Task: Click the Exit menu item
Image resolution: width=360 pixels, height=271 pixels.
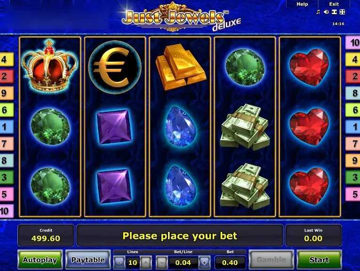Action: tap(334, 4)
